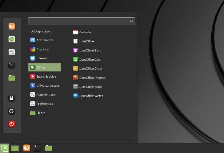The height and width of the screenshot is (153, 224).
Task: Launch Software Manager from the favorites sidebar
Action: 12,39
